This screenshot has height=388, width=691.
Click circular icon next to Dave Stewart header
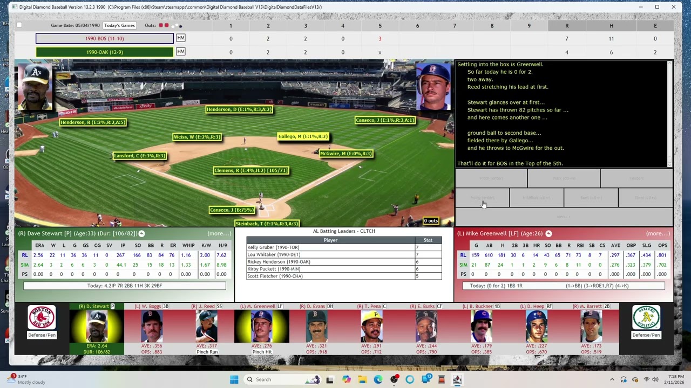pos(141,233)
